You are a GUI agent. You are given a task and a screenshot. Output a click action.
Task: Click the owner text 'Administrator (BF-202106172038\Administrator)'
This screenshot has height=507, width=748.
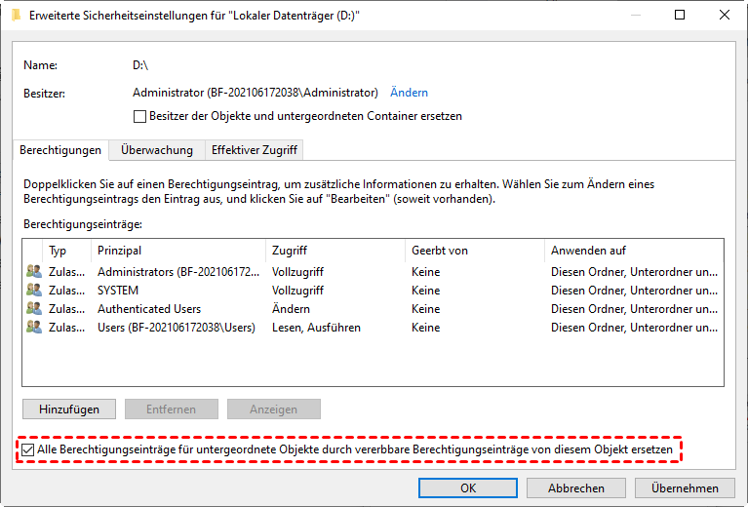click(256, 93)
